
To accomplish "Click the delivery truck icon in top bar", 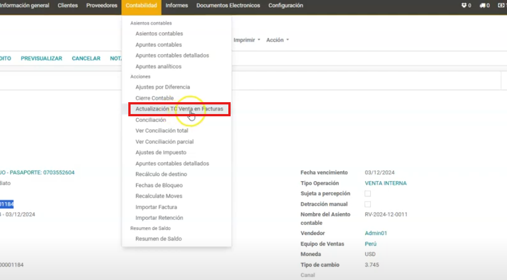I will tap(482, 6).
